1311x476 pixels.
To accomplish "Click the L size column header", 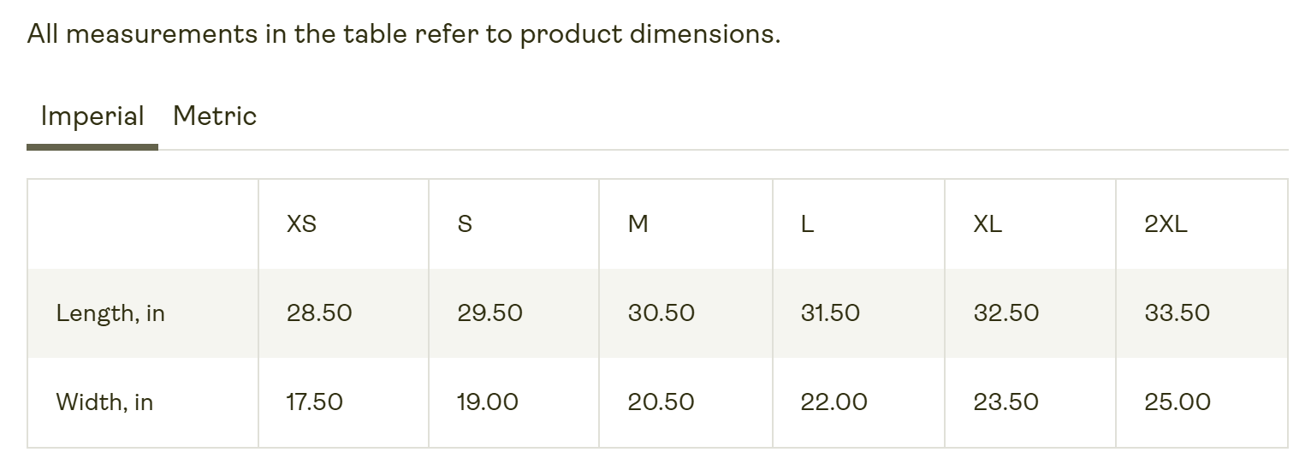I will (x=807, y=224).
